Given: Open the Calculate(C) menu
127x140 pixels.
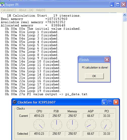Looking at the screenshot, I should [x=9, y=10].
